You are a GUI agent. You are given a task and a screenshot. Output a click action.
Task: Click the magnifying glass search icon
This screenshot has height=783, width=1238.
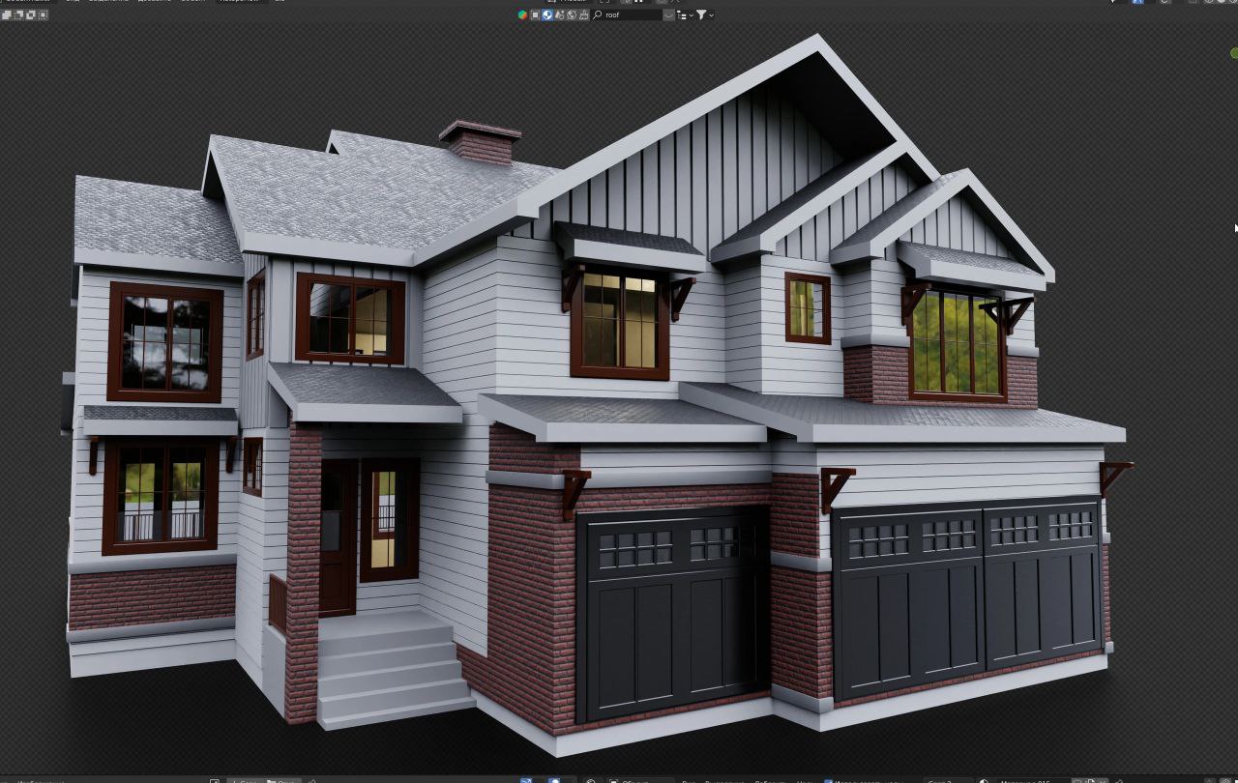click(598, 14)
